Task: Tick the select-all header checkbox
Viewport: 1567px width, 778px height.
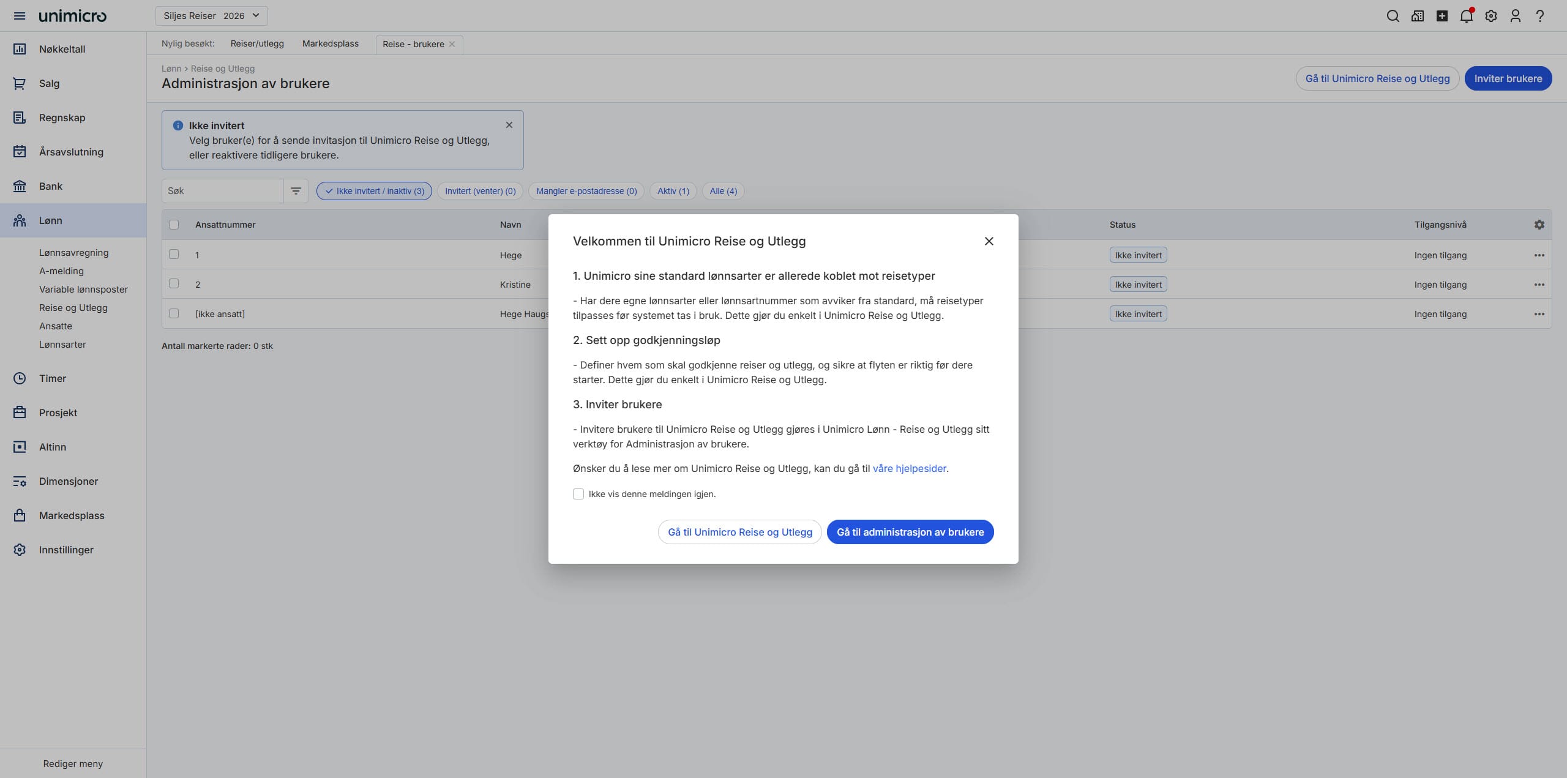Action: pos(174,225)
